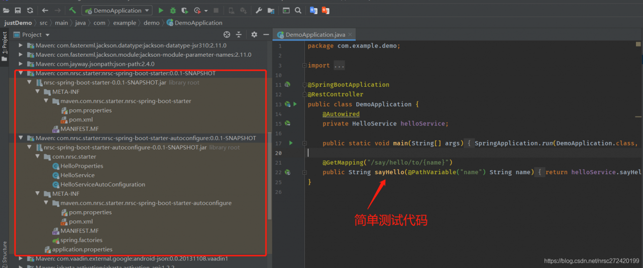Screen dimensions: 643x268
Task: Collapse the nrsc-spring-boot-starter:0.0.1-SNAPSHOT Maven node
Action: point(21,73)
